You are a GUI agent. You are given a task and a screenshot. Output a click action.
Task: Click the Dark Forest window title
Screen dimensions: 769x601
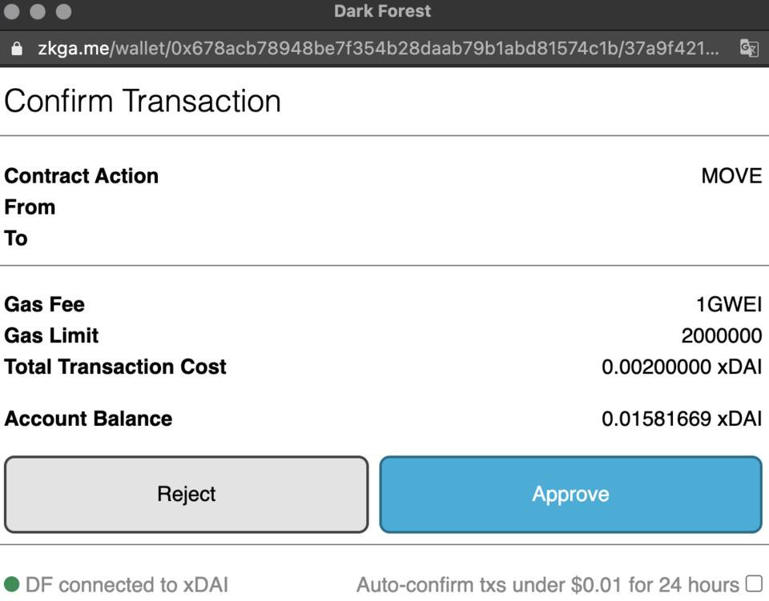coord(383,11)
